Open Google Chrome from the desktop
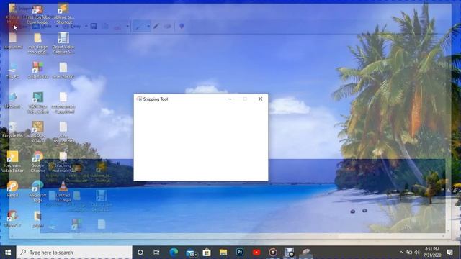Screen dimensions: 461x259 tap(38, 162)
